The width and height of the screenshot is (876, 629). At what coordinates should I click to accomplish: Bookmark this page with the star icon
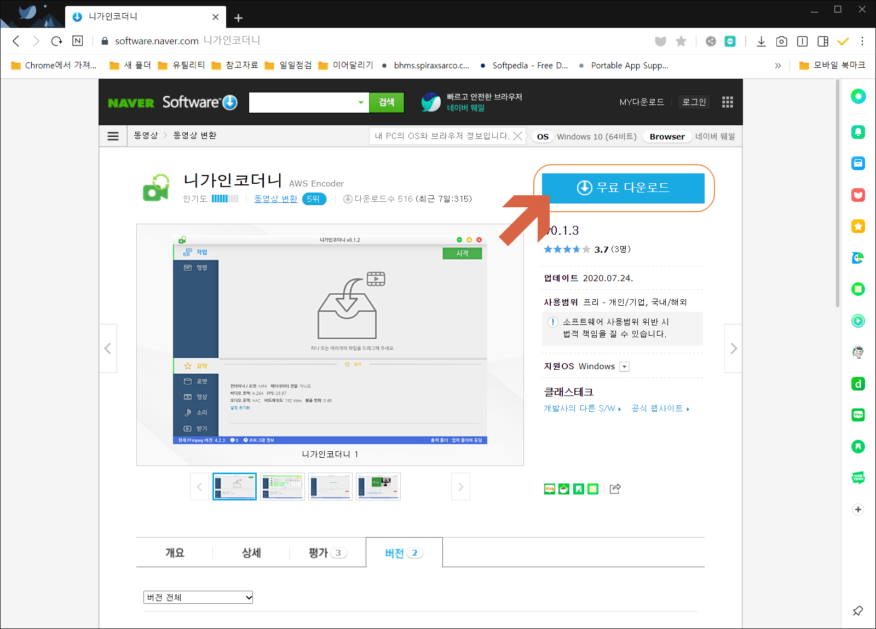(x=681, y=41)
